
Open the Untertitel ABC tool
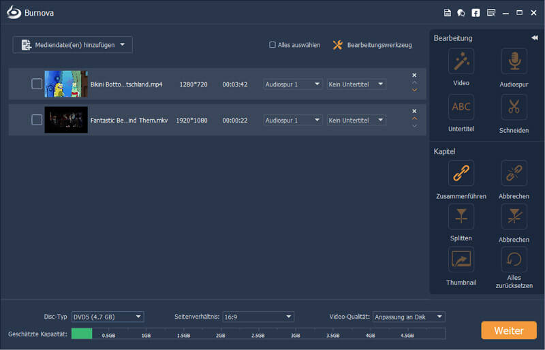click(461, 107)
